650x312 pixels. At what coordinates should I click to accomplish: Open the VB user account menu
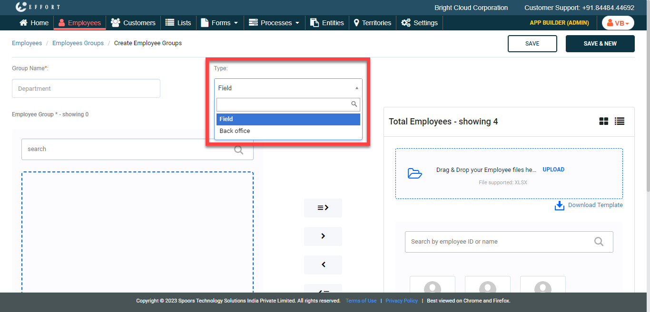click(x=618, y=23)
